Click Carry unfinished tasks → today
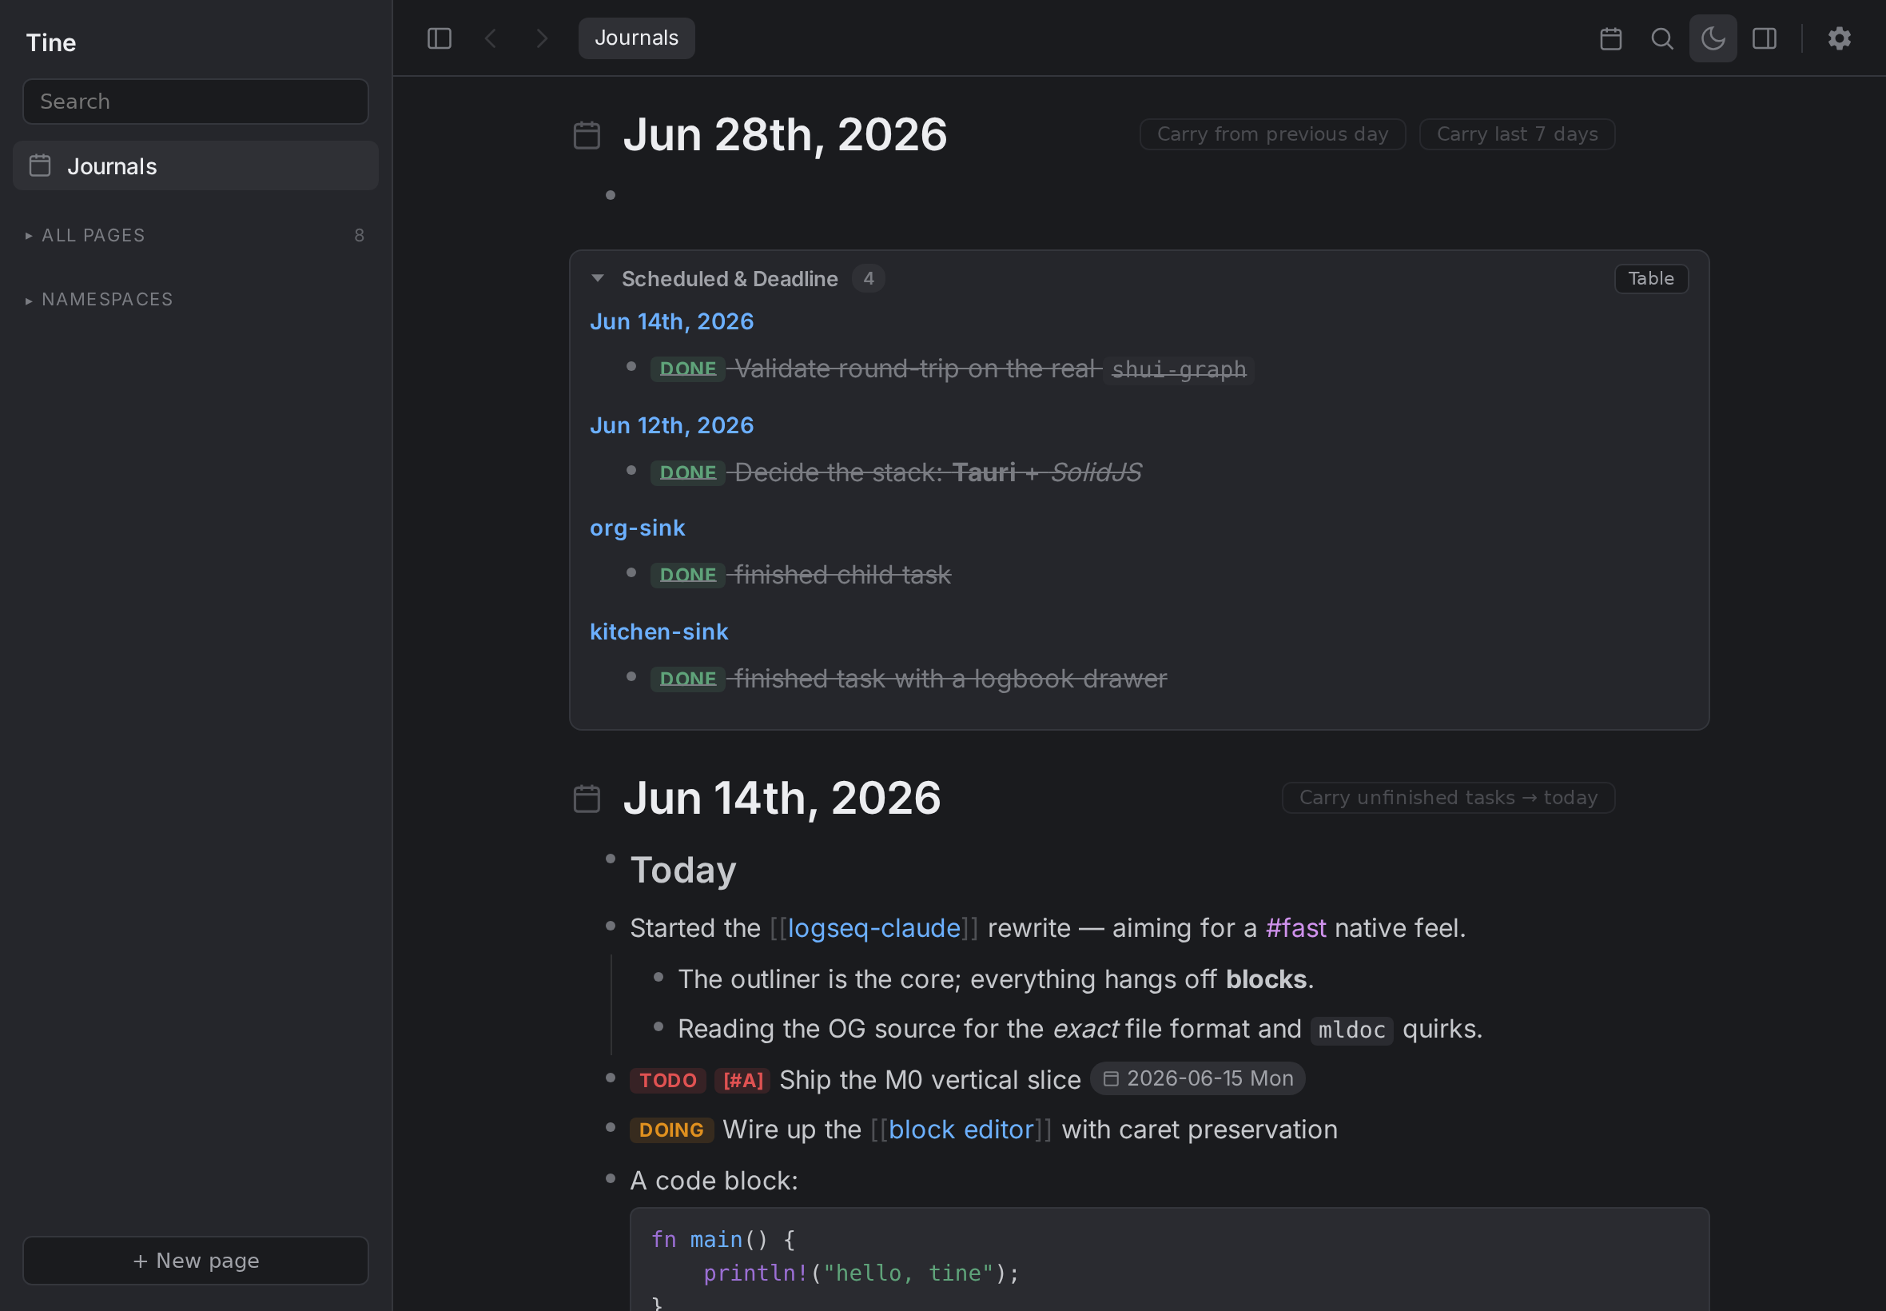Image resolution: width=1886 pixels, height=1311 pixels. coord(1447,798)
